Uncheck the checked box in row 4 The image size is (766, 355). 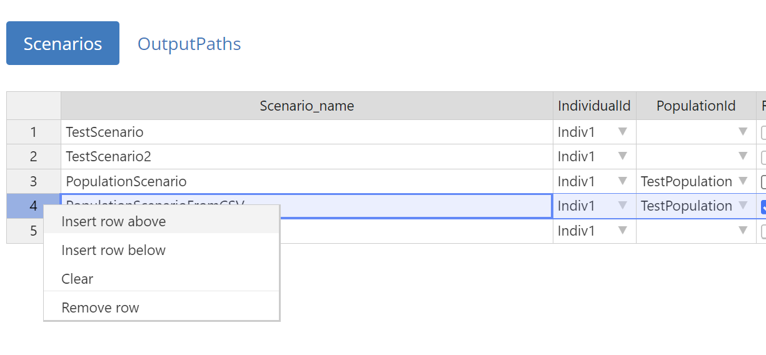pos(763,207)
